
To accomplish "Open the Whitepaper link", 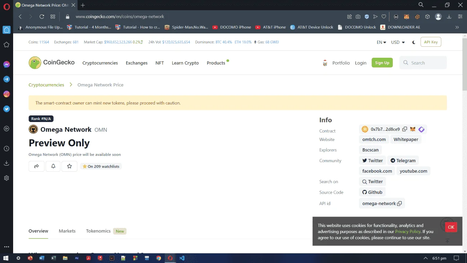I will pyautogui.click(x=406, y=140).
